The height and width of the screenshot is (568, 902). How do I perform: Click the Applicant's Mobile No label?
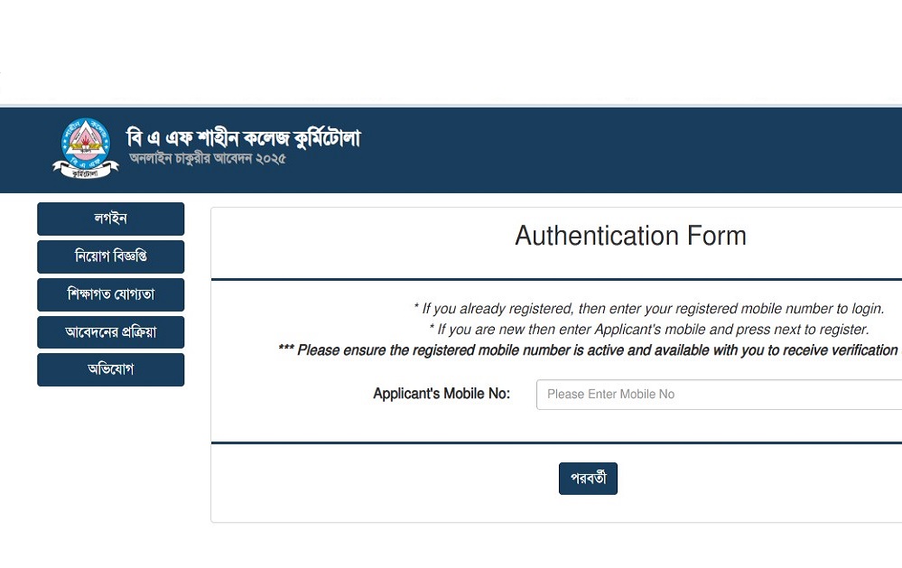(x=442, y=394)
